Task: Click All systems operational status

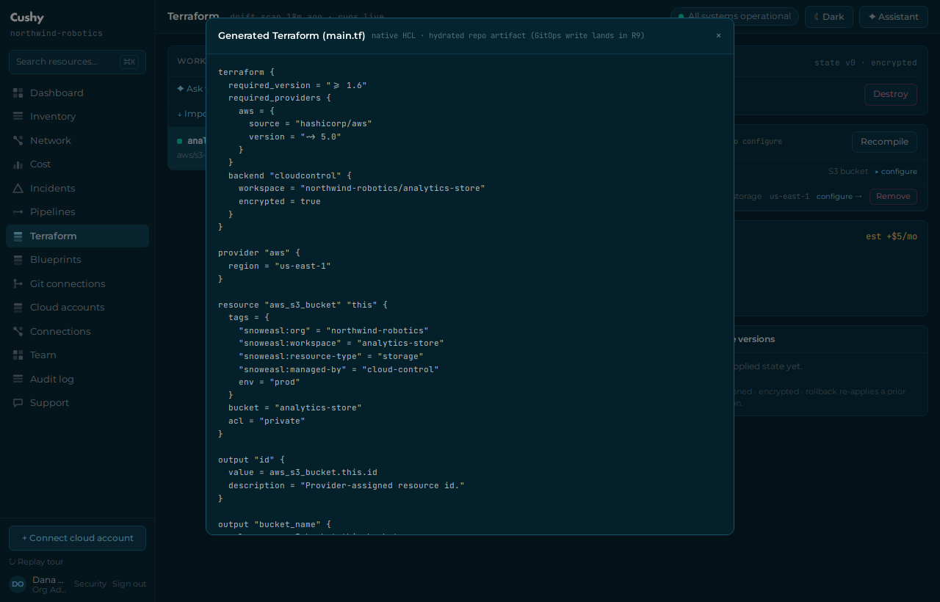Action: pyautogui.click(x=734, y=17)
